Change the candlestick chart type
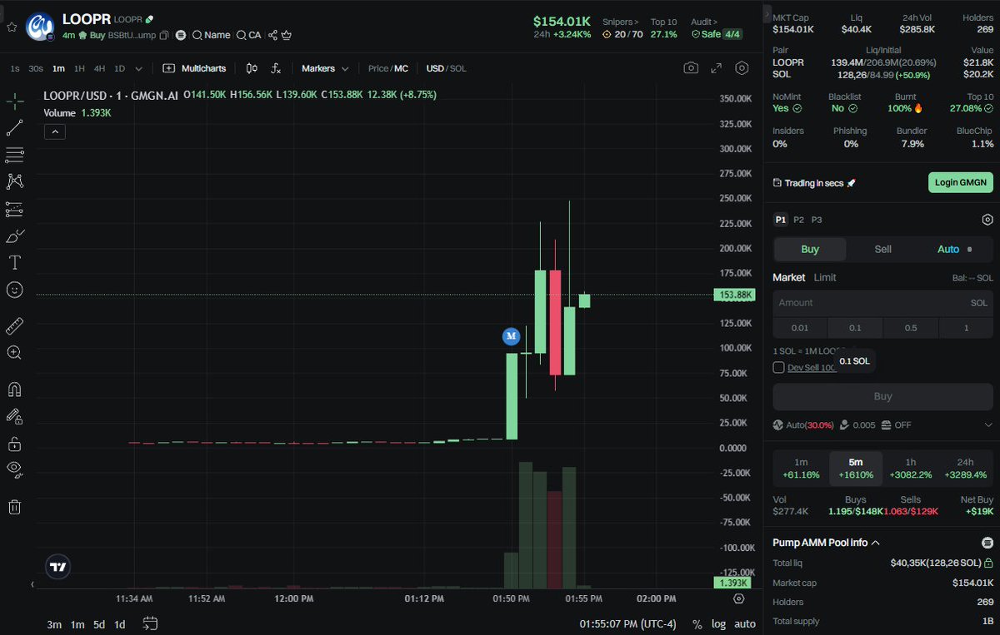This screenshot has width=1000, height=635. [x=252, y=68]
